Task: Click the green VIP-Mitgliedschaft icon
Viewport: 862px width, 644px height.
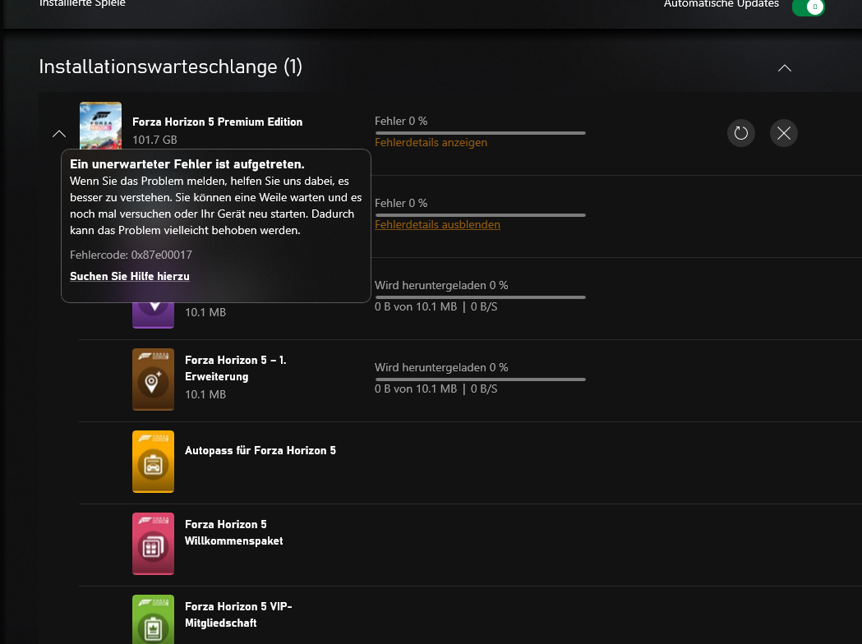Action: click(x=153, y=619)
